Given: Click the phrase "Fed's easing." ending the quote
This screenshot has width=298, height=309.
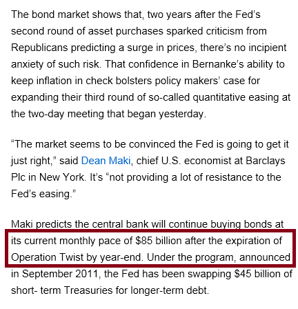Looking at the screenshot, I should coord(43,194).
